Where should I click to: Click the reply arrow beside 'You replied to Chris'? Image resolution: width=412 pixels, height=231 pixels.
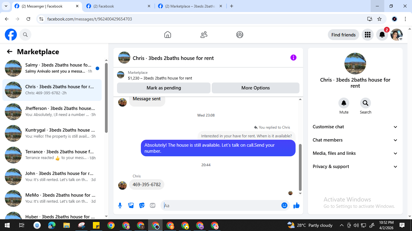(256, 127)
